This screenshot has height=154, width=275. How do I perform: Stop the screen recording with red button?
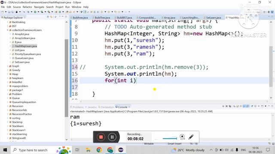point(101,137)
